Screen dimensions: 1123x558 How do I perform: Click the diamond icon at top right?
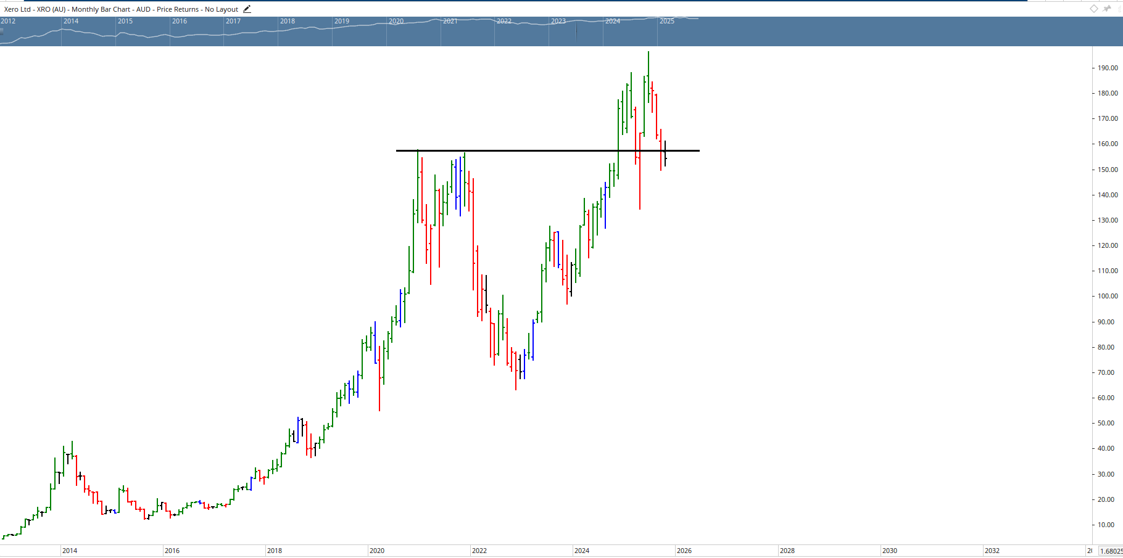pos(1093,9)
